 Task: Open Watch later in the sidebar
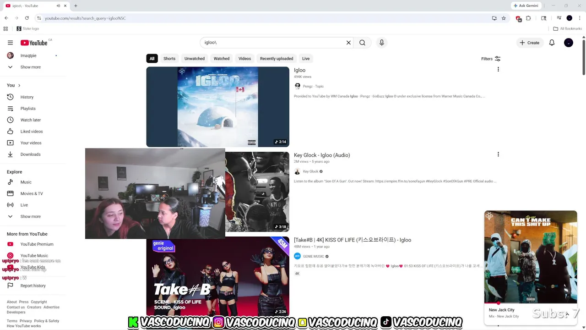(x=31, y=120)
